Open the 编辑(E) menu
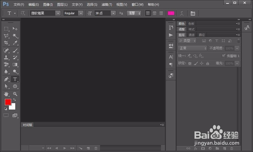The width and height of the screenshot is (253, 152). click(34, 5)
